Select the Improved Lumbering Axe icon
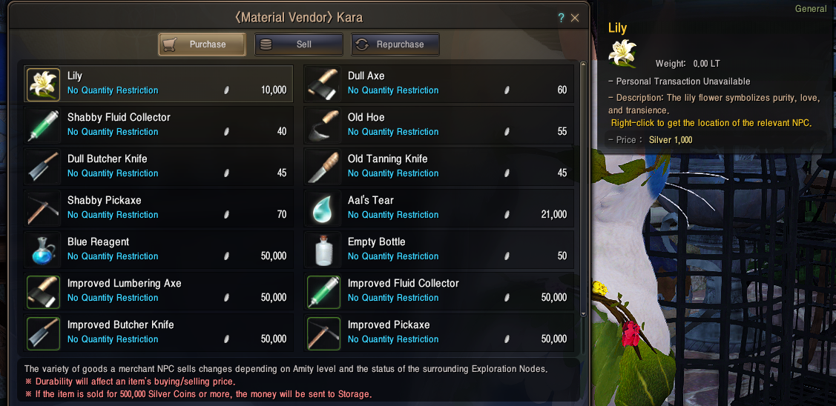The image size is (836, 406). pos(43,291)
